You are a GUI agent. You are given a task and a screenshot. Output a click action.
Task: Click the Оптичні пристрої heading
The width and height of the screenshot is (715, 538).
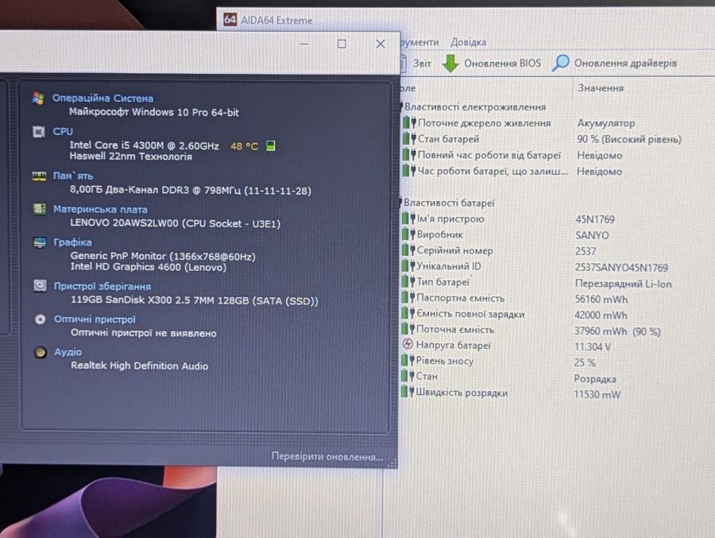pyautogui.click(x=95, y=319)
